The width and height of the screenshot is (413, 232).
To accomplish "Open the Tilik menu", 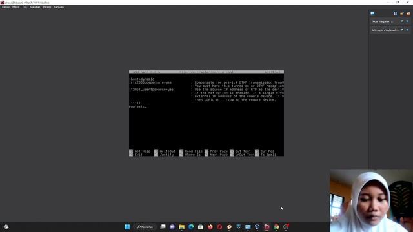I will pyautogui.click(x=25, y=7).
